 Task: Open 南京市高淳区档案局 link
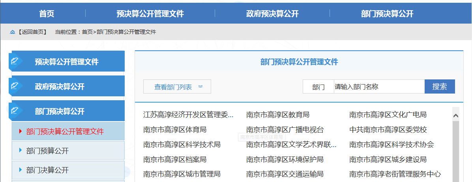pyautogui.click(x=174, y=159)
